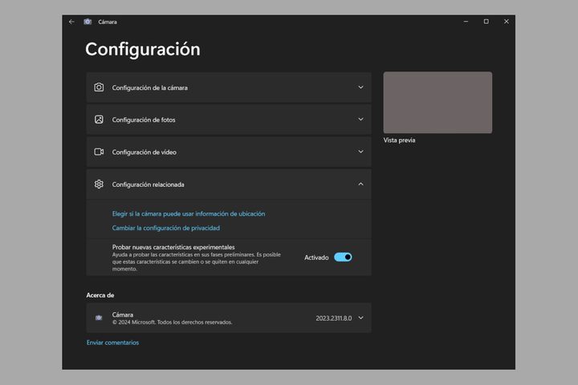This screenshot has height=385, width=578.
Task: Expand the Cámara version details chevron
Action: click(360, 318)
